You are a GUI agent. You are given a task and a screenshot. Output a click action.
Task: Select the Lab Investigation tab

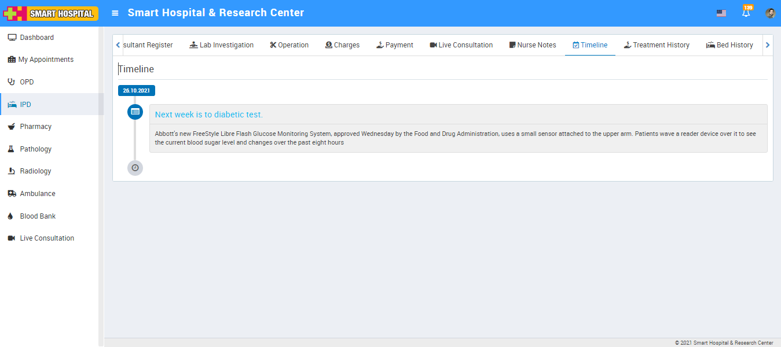point(221,45)
